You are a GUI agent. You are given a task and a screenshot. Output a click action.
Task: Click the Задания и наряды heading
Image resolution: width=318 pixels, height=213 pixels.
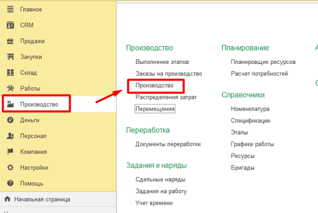[x=156, y=165]
